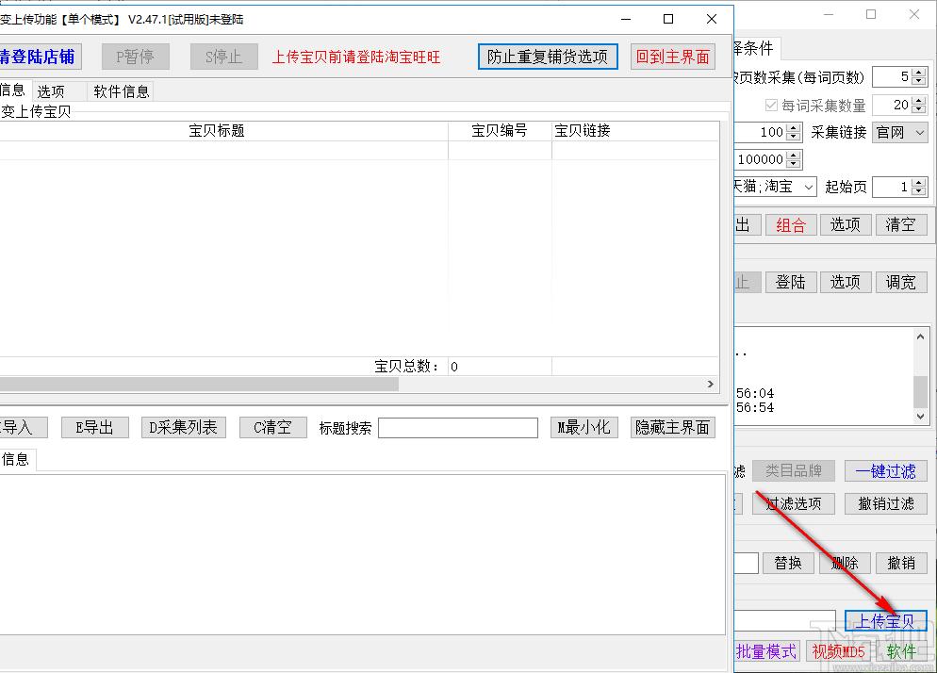This screenshot has width=937, height=673.
Task: Decrease the 每词页数 value of 5
Action: 920,81
